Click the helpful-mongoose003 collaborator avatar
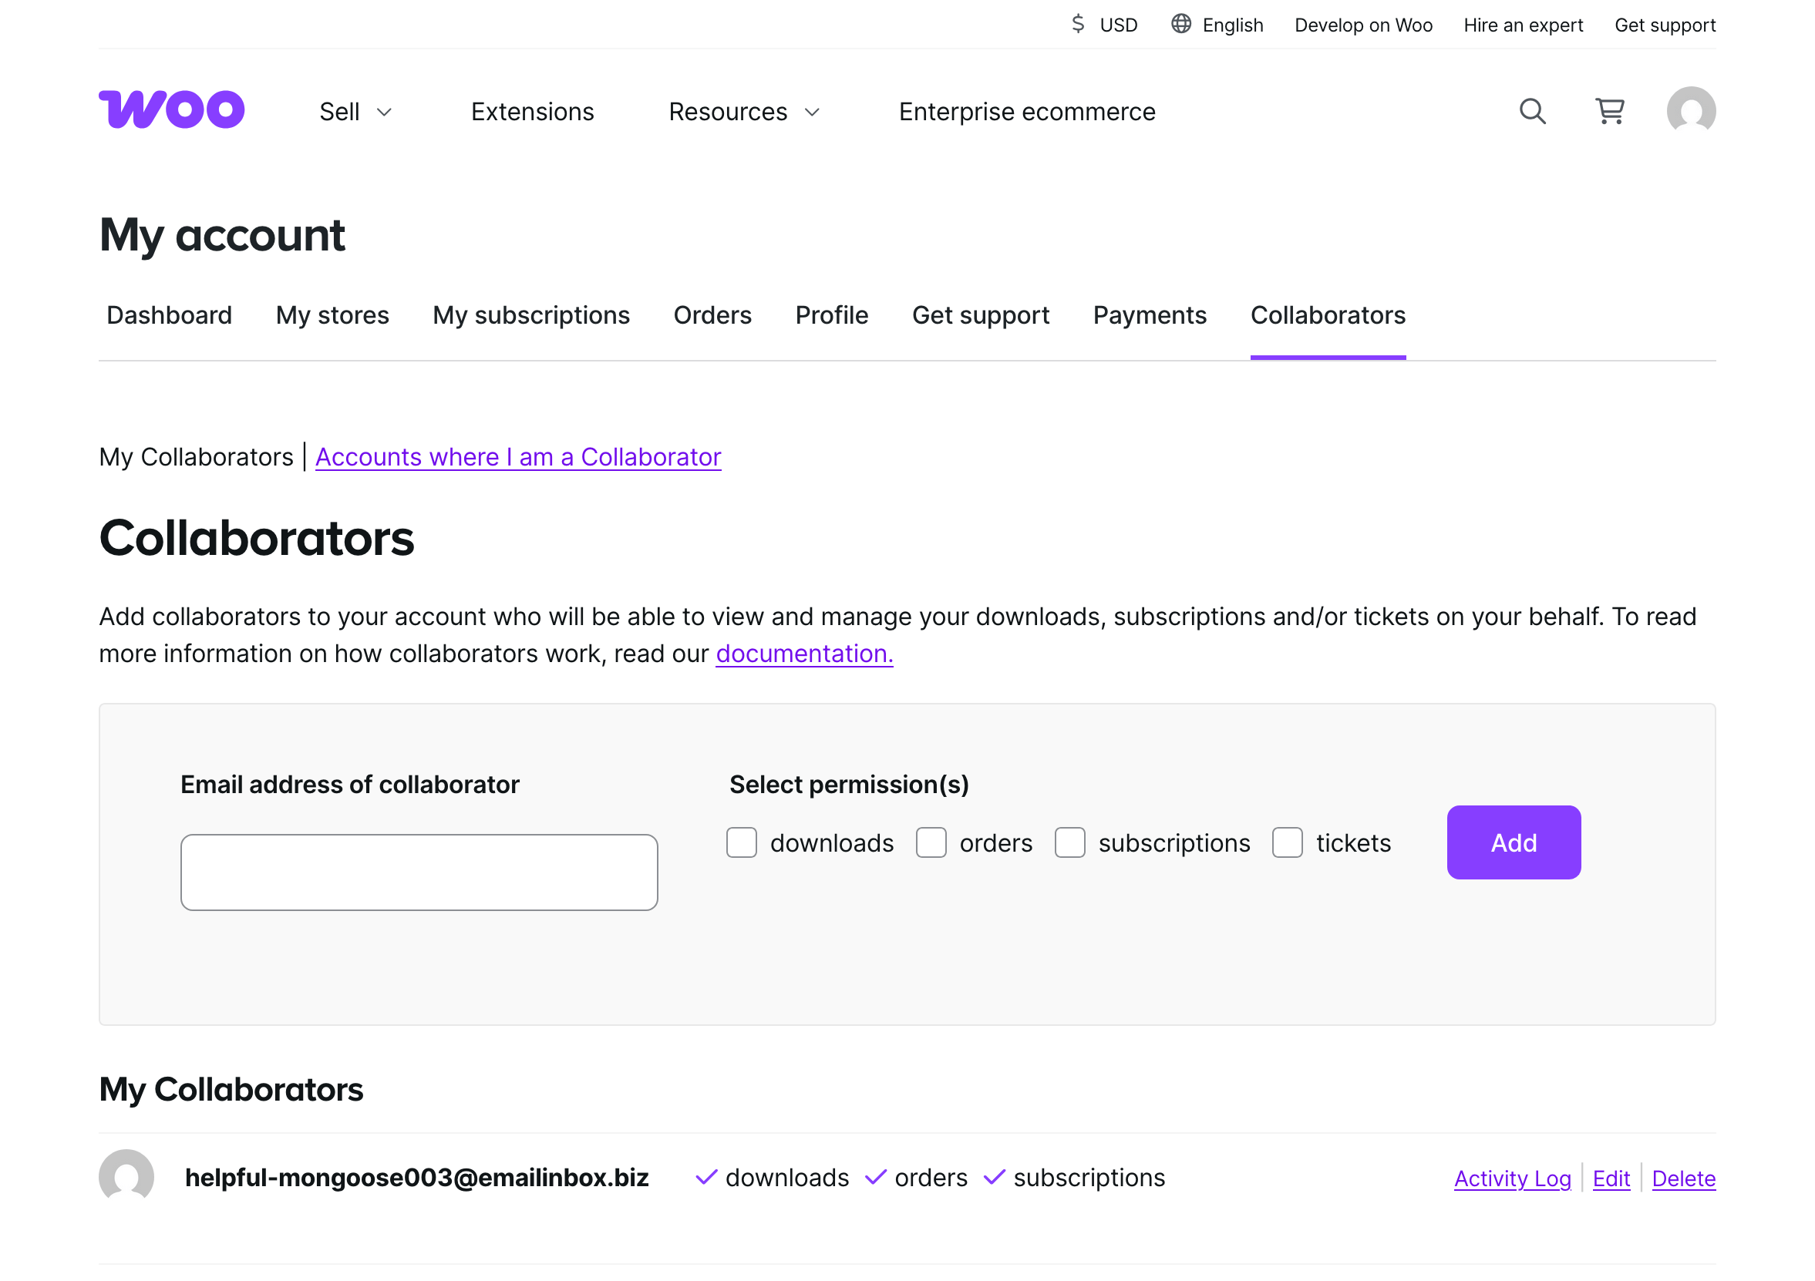The image size is (1815, 1281). click(x=126, y=1177)
